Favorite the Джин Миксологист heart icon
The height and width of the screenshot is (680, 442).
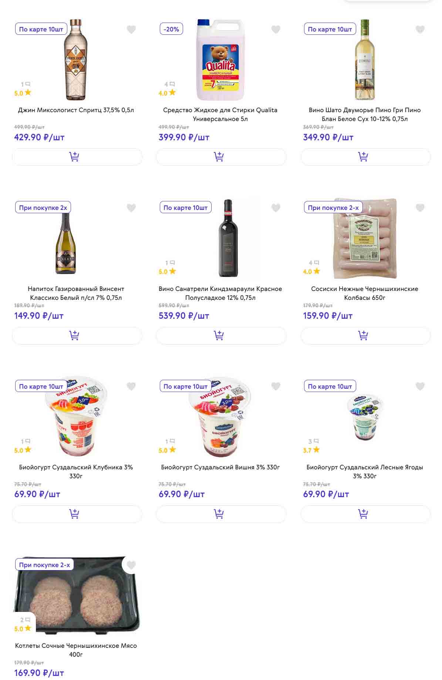click(131, 29)
